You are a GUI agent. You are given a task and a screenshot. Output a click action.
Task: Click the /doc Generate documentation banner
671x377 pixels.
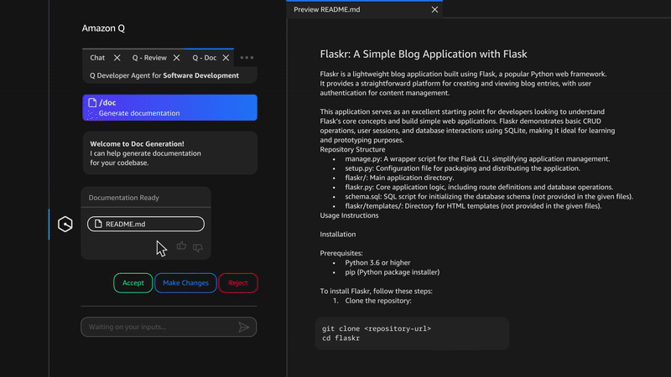click(x=170, y=108)
